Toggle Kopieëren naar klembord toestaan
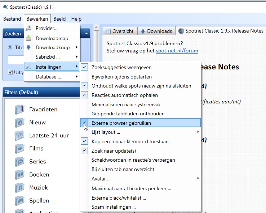The image size is (266, 213). [140, 141]
